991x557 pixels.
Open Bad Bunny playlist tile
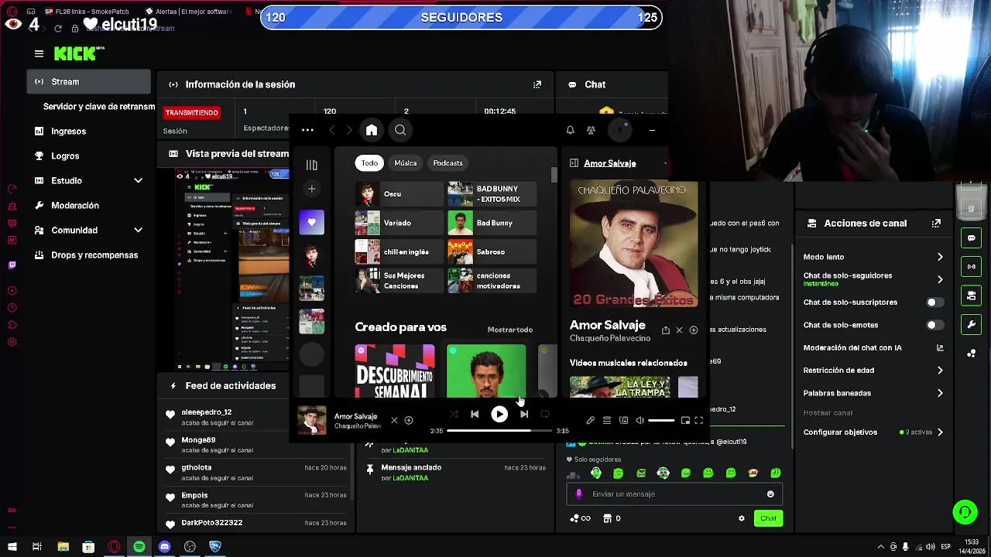(492, 223)
